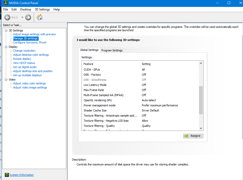Open the 3D Settings menu

(42, 9)
